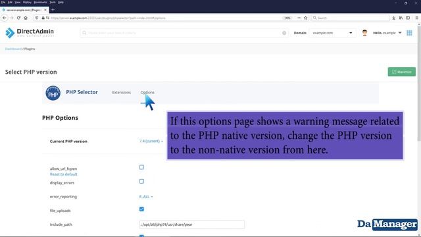This screenshot has height=237, width=421.
Task: Open the blue apps grid icon
Action: click(409, 33)
